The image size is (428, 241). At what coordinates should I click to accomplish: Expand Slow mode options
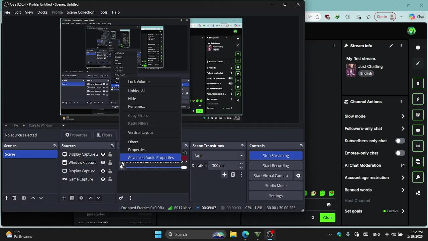tap(403, 116)
